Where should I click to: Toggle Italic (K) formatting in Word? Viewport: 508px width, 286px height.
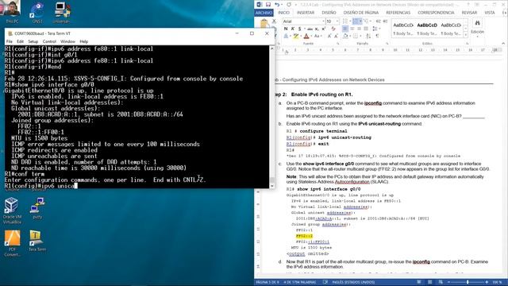coord(293,29)
